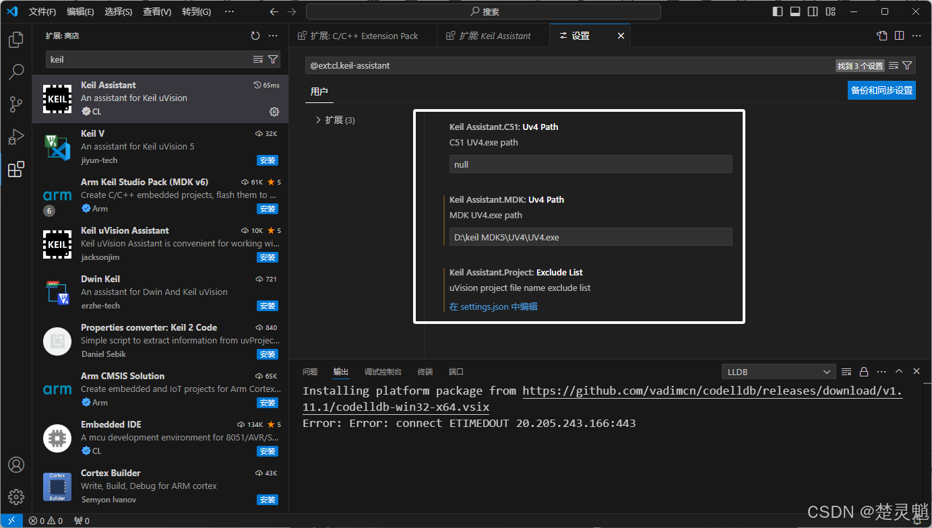932x528 pixels.
Task: Go back with navigation arrow
Action: [274, 11]
